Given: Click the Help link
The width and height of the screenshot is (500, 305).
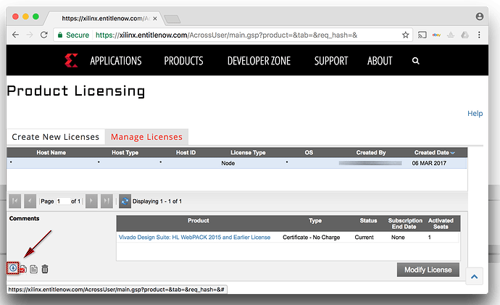Looking at the screenshot, I should (x=475, y=114).
